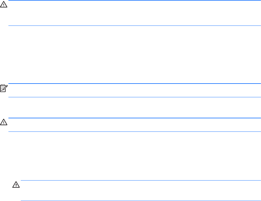Click the blue rule above the note icon
The height and width of the screenshot is (201, 261).
click(134, 84)
